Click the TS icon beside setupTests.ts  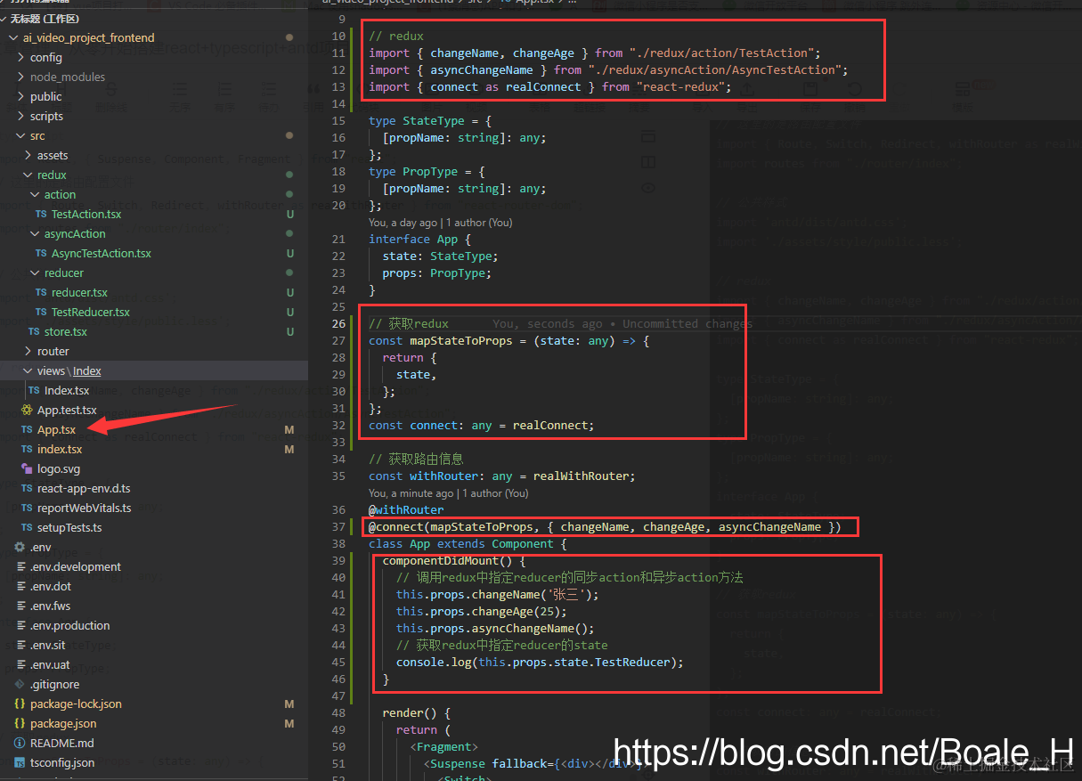(x=27, y=528)
